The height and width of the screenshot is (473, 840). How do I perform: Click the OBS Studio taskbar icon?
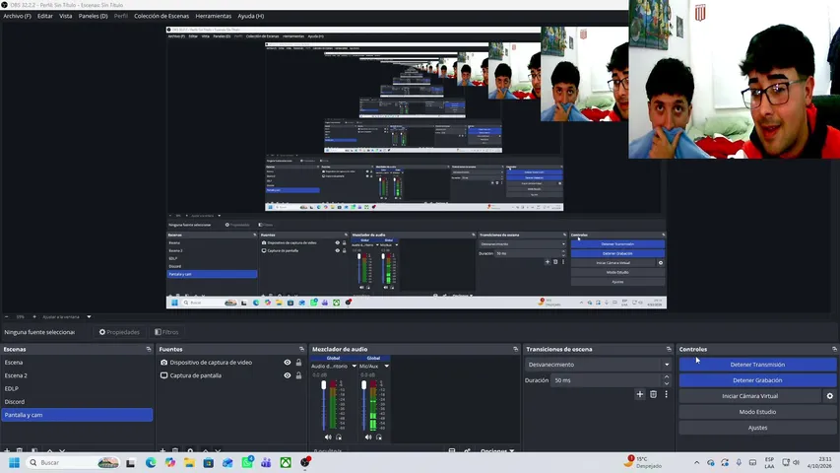pos(305,462)
